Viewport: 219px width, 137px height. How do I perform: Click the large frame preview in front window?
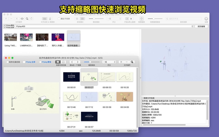tap(31, 98)
